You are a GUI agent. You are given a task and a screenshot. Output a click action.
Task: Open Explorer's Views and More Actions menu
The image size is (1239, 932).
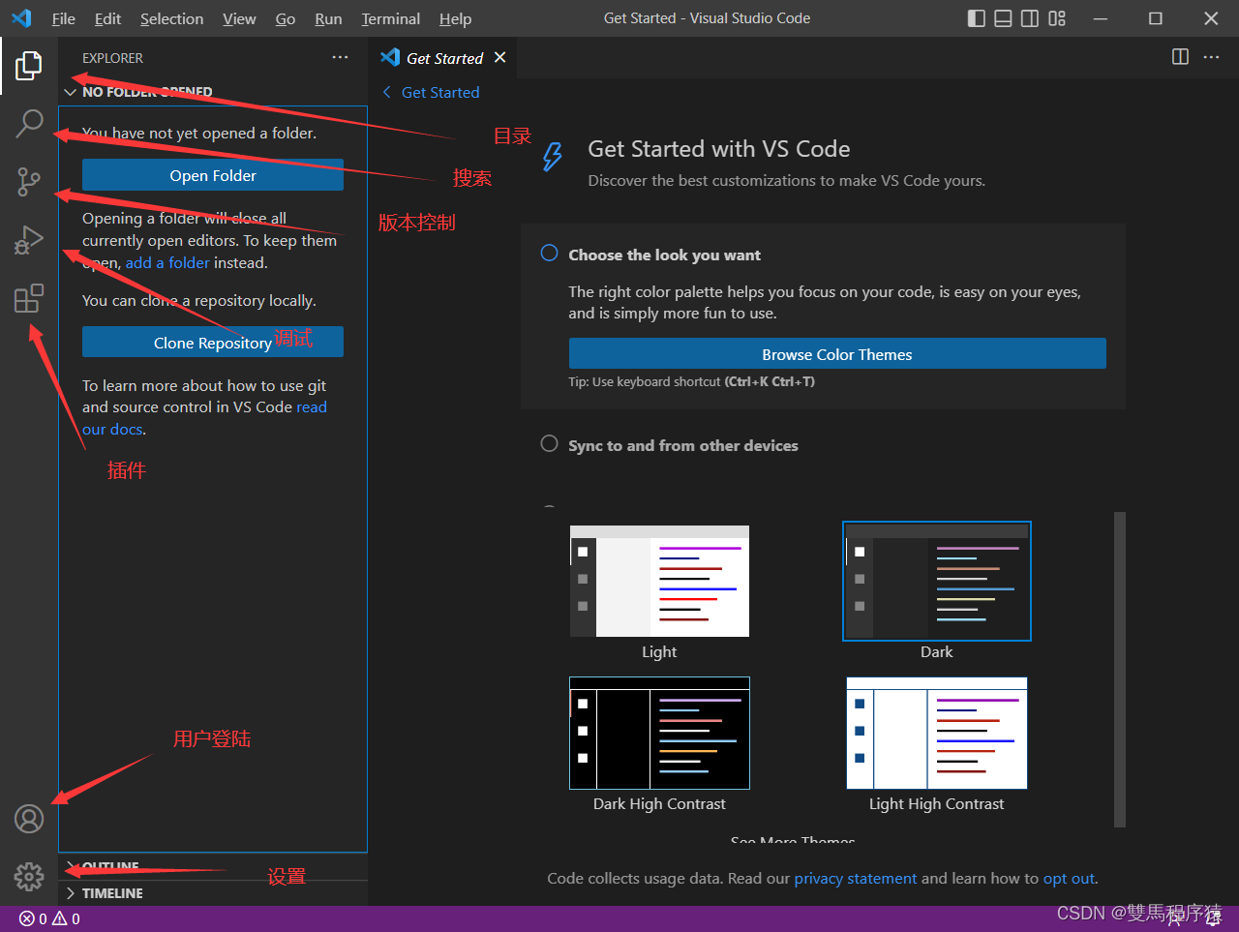[340, 58]
